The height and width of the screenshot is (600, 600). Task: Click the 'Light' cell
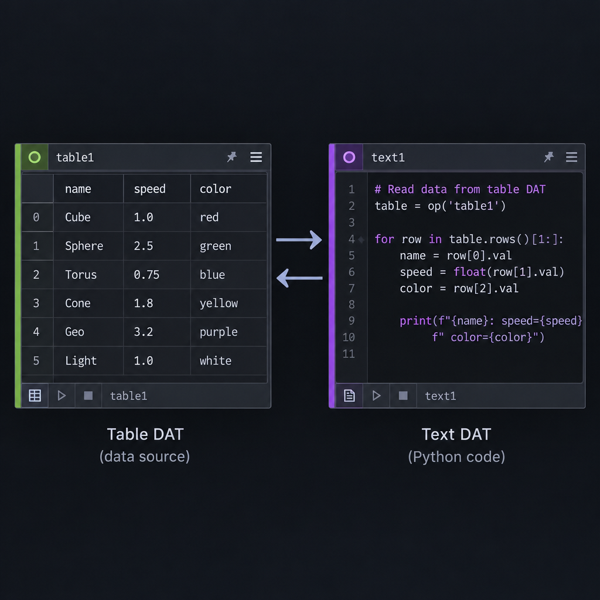pyautogui.click(x=88, y=361)
